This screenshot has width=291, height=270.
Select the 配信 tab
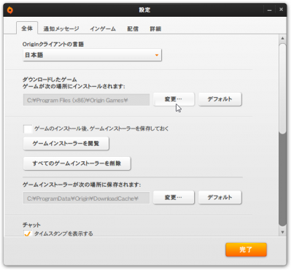pyautogui.click(x=133, y=28)
